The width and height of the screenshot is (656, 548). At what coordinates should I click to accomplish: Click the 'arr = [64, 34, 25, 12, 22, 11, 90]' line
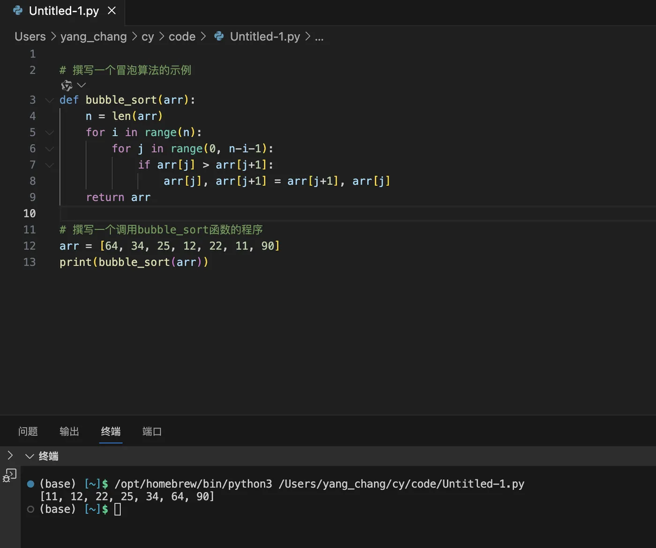click(169, 246)
